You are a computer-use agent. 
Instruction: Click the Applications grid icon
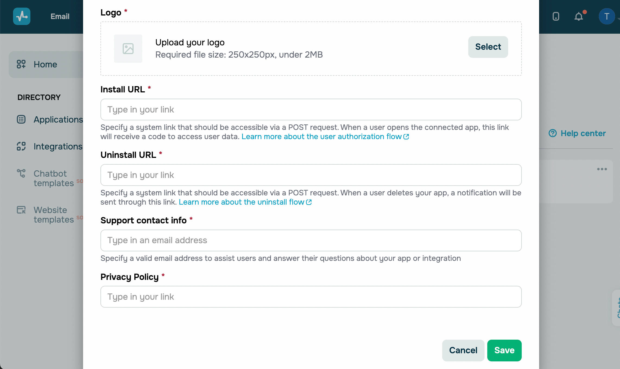click(x=21, y=120)
